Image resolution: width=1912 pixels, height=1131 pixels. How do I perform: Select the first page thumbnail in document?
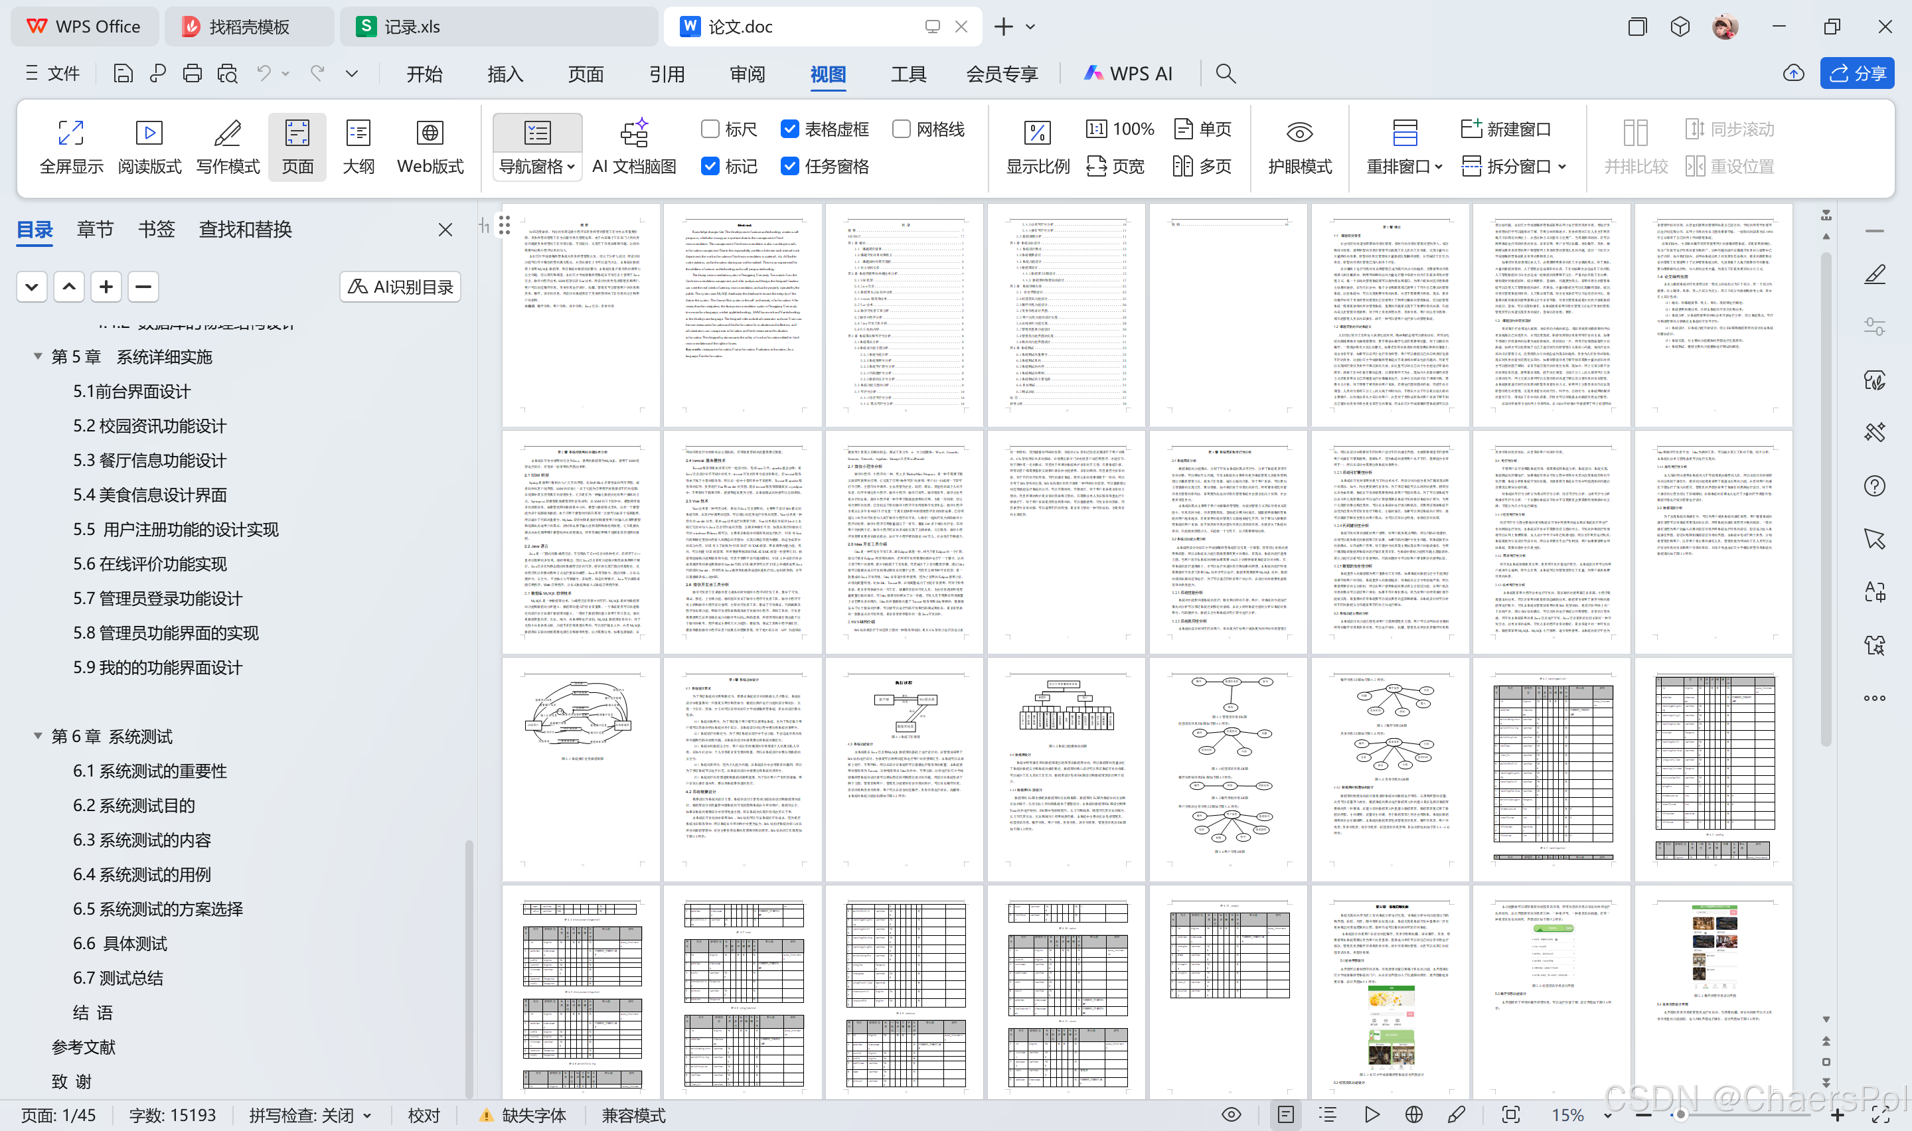pos(582,315)
